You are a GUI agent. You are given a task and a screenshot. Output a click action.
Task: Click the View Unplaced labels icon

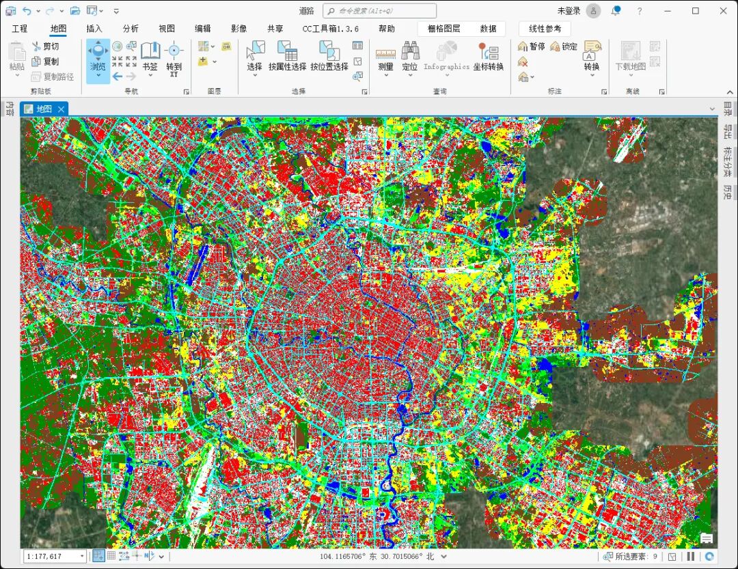(x=523, y=61)
